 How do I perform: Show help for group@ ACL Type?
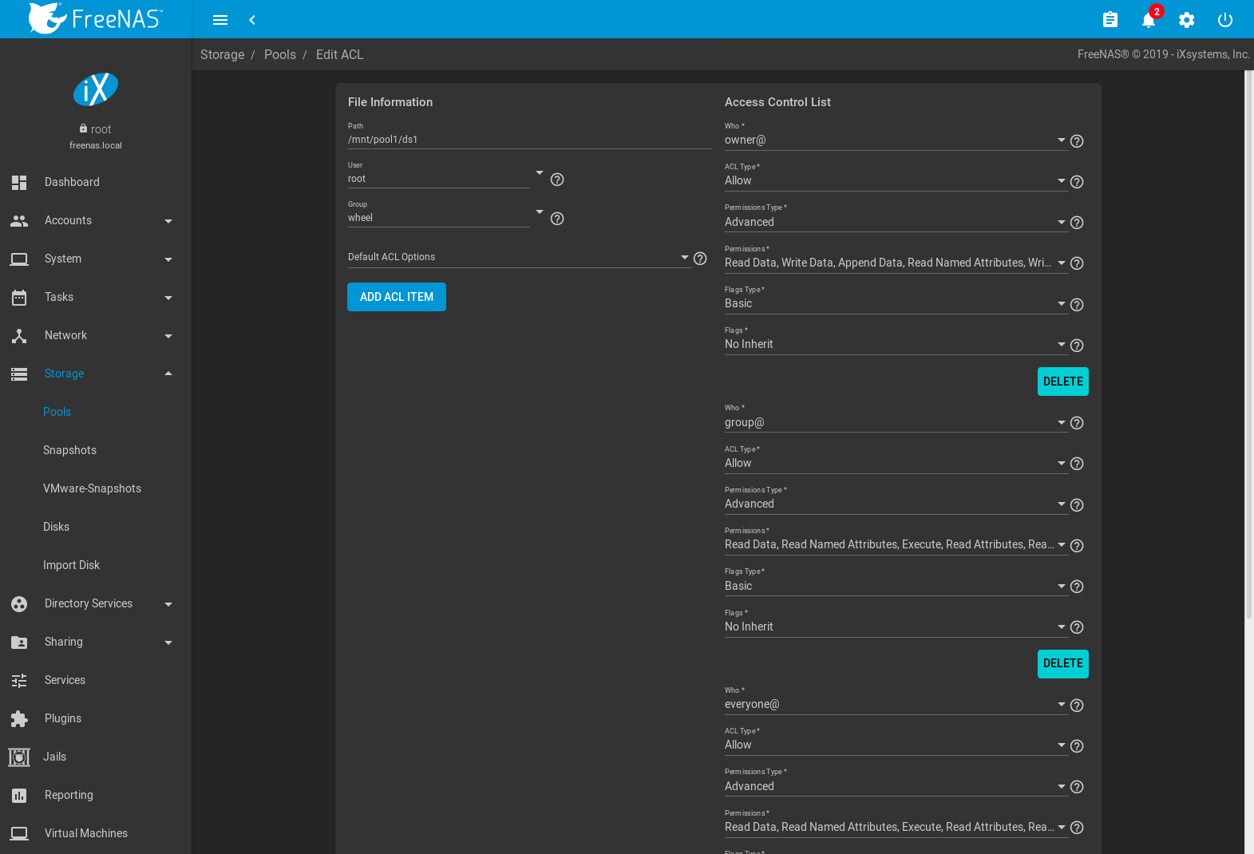click(x=1077, y=464)
